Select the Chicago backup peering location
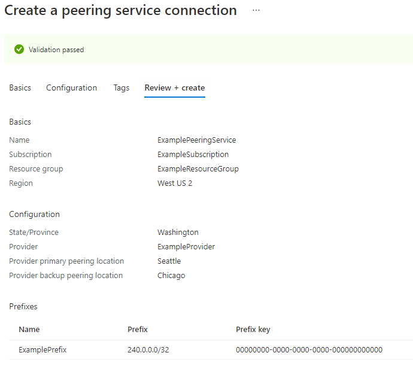 pos(171,275)
